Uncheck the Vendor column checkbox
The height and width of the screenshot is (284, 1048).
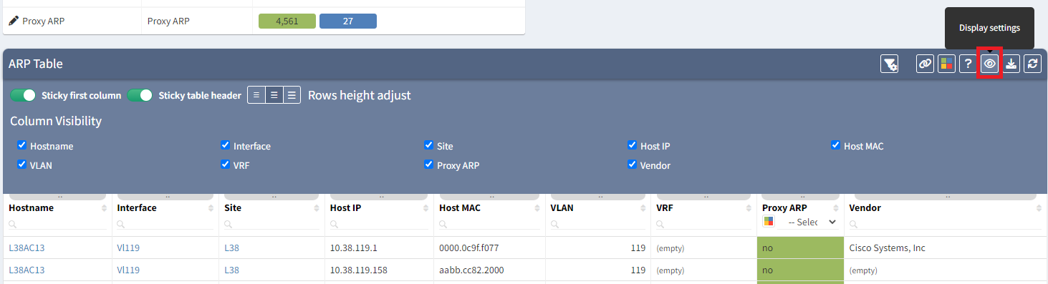pos(633,165)
